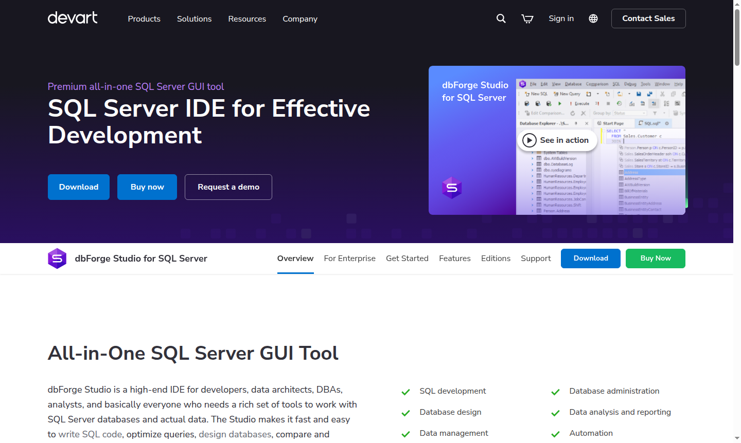Click the green Execute play icon in the toolbar
The height and width of the screenshot is (443, 741).
(x=560, y=103)
